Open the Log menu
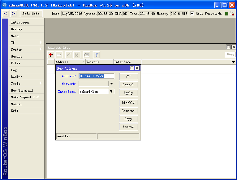237x180 pixels. (26, 70)
